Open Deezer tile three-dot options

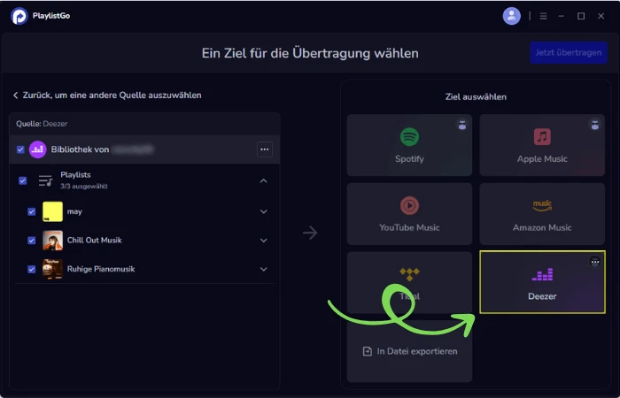(x=595, y=262)
